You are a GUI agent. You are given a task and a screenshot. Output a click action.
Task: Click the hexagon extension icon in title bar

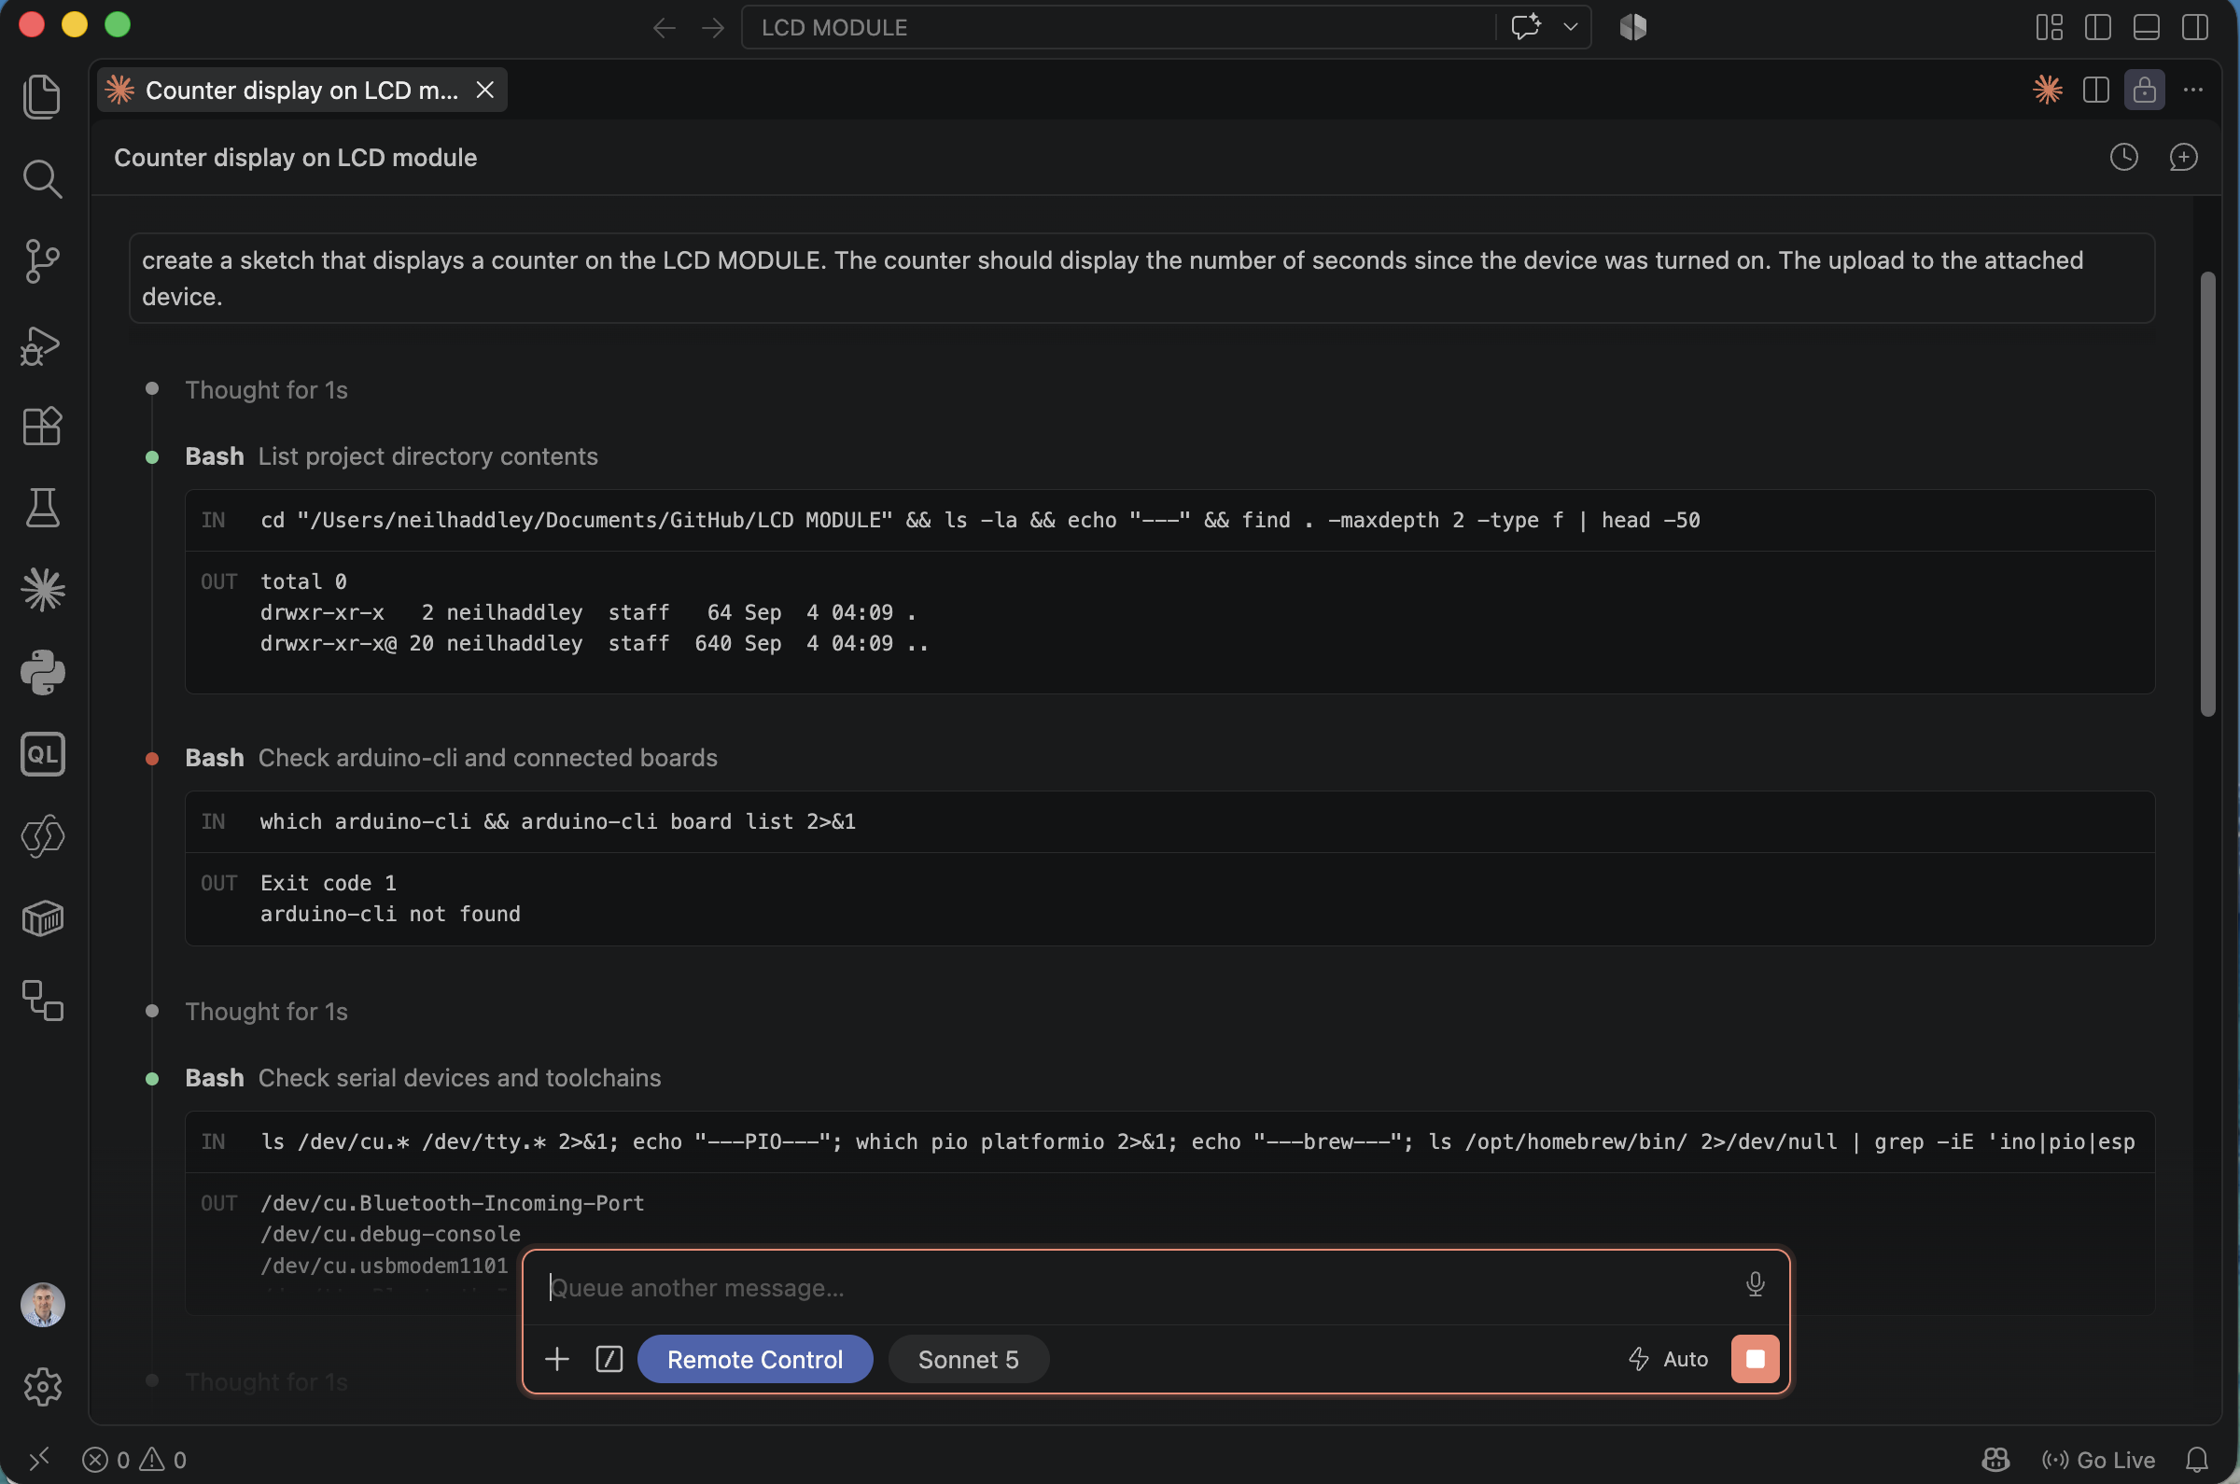click(x=1633, y=26)
